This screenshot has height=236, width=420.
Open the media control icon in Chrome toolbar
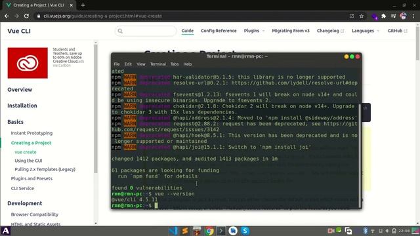[393, 16]
